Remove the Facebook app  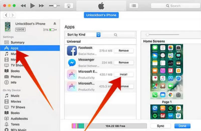[x=124, y=51]
